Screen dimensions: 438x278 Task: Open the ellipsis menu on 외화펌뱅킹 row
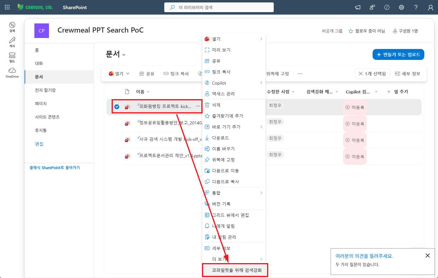pos(198,106)
